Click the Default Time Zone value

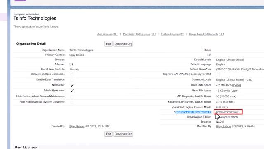click(240, 69)
